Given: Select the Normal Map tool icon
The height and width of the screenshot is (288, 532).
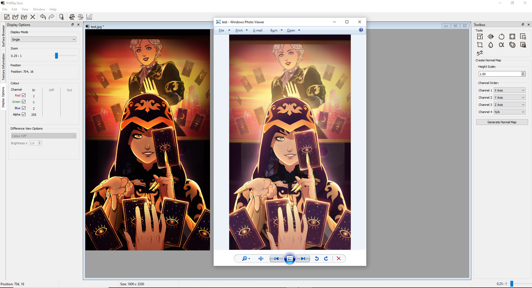Looking at the screenshot, I should pyautogui.click(x=480, y=53).
